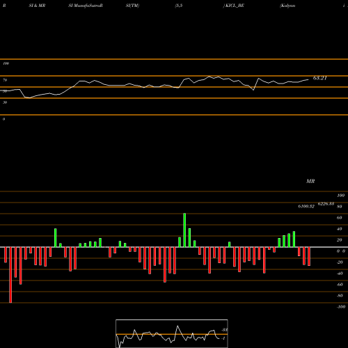Open the mini overview chart thumbnail
This screenshot has width=348, height=348.
(x=172, y=333)
